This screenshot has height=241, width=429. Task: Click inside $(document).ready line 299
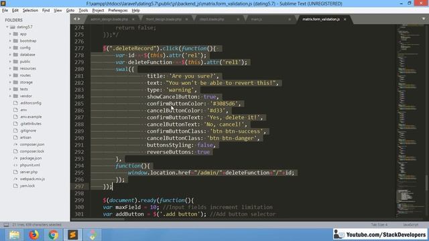coord(148,200)
